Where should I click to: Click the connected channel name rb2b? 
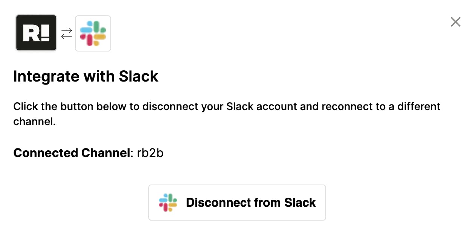click(150, 153)
